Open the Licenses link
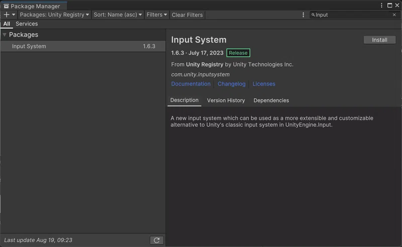Image resolution: width=402 pixels, height=247 pixels. [x=264, y=84]
